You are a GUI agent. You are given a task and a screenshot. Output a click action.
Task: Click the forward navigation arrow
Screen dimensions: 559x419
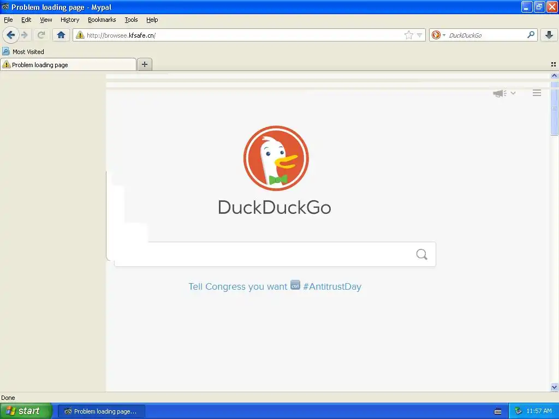(24, 35)
